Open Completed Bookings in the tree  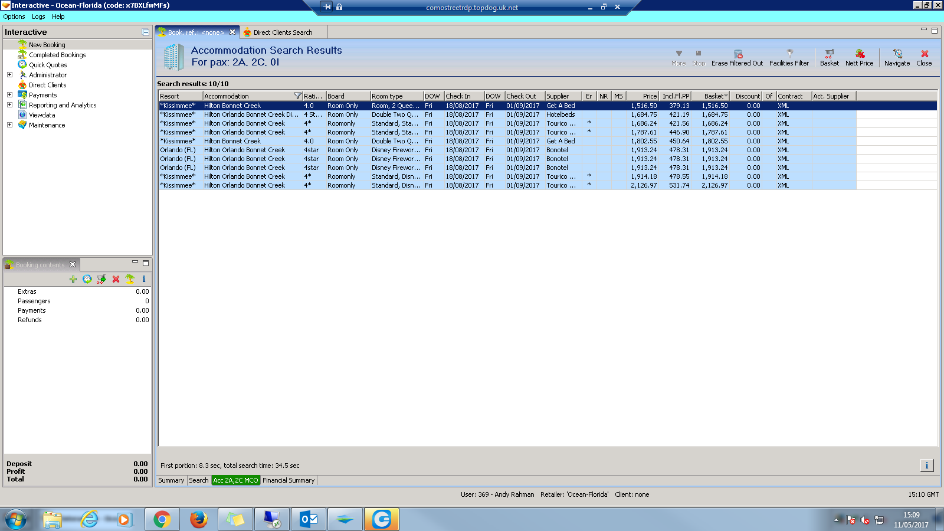(57, 55)
